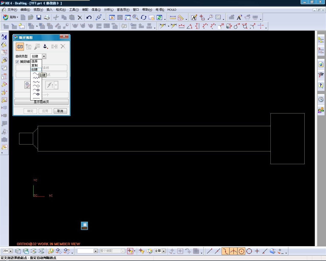326x261 pixels.
Task: Click the 显示图纸页 button
Action: (42, 102)
